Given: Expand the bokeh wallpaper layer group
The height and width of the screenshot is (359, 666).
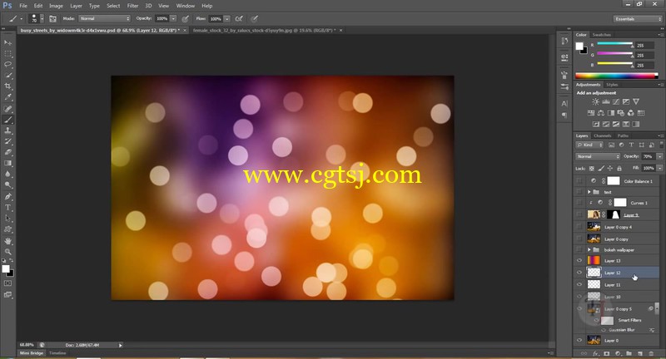Looking at the screenshot, I should pos(589,249).
